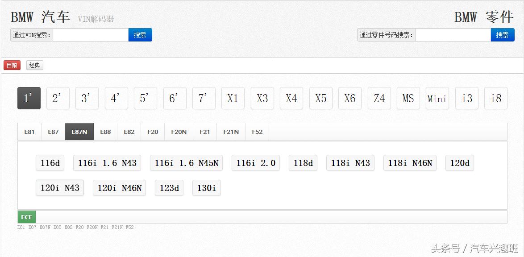This screenshot has height=257, width=524.
Task: Open the E82 chassis tab
Action: coord(129,132)
